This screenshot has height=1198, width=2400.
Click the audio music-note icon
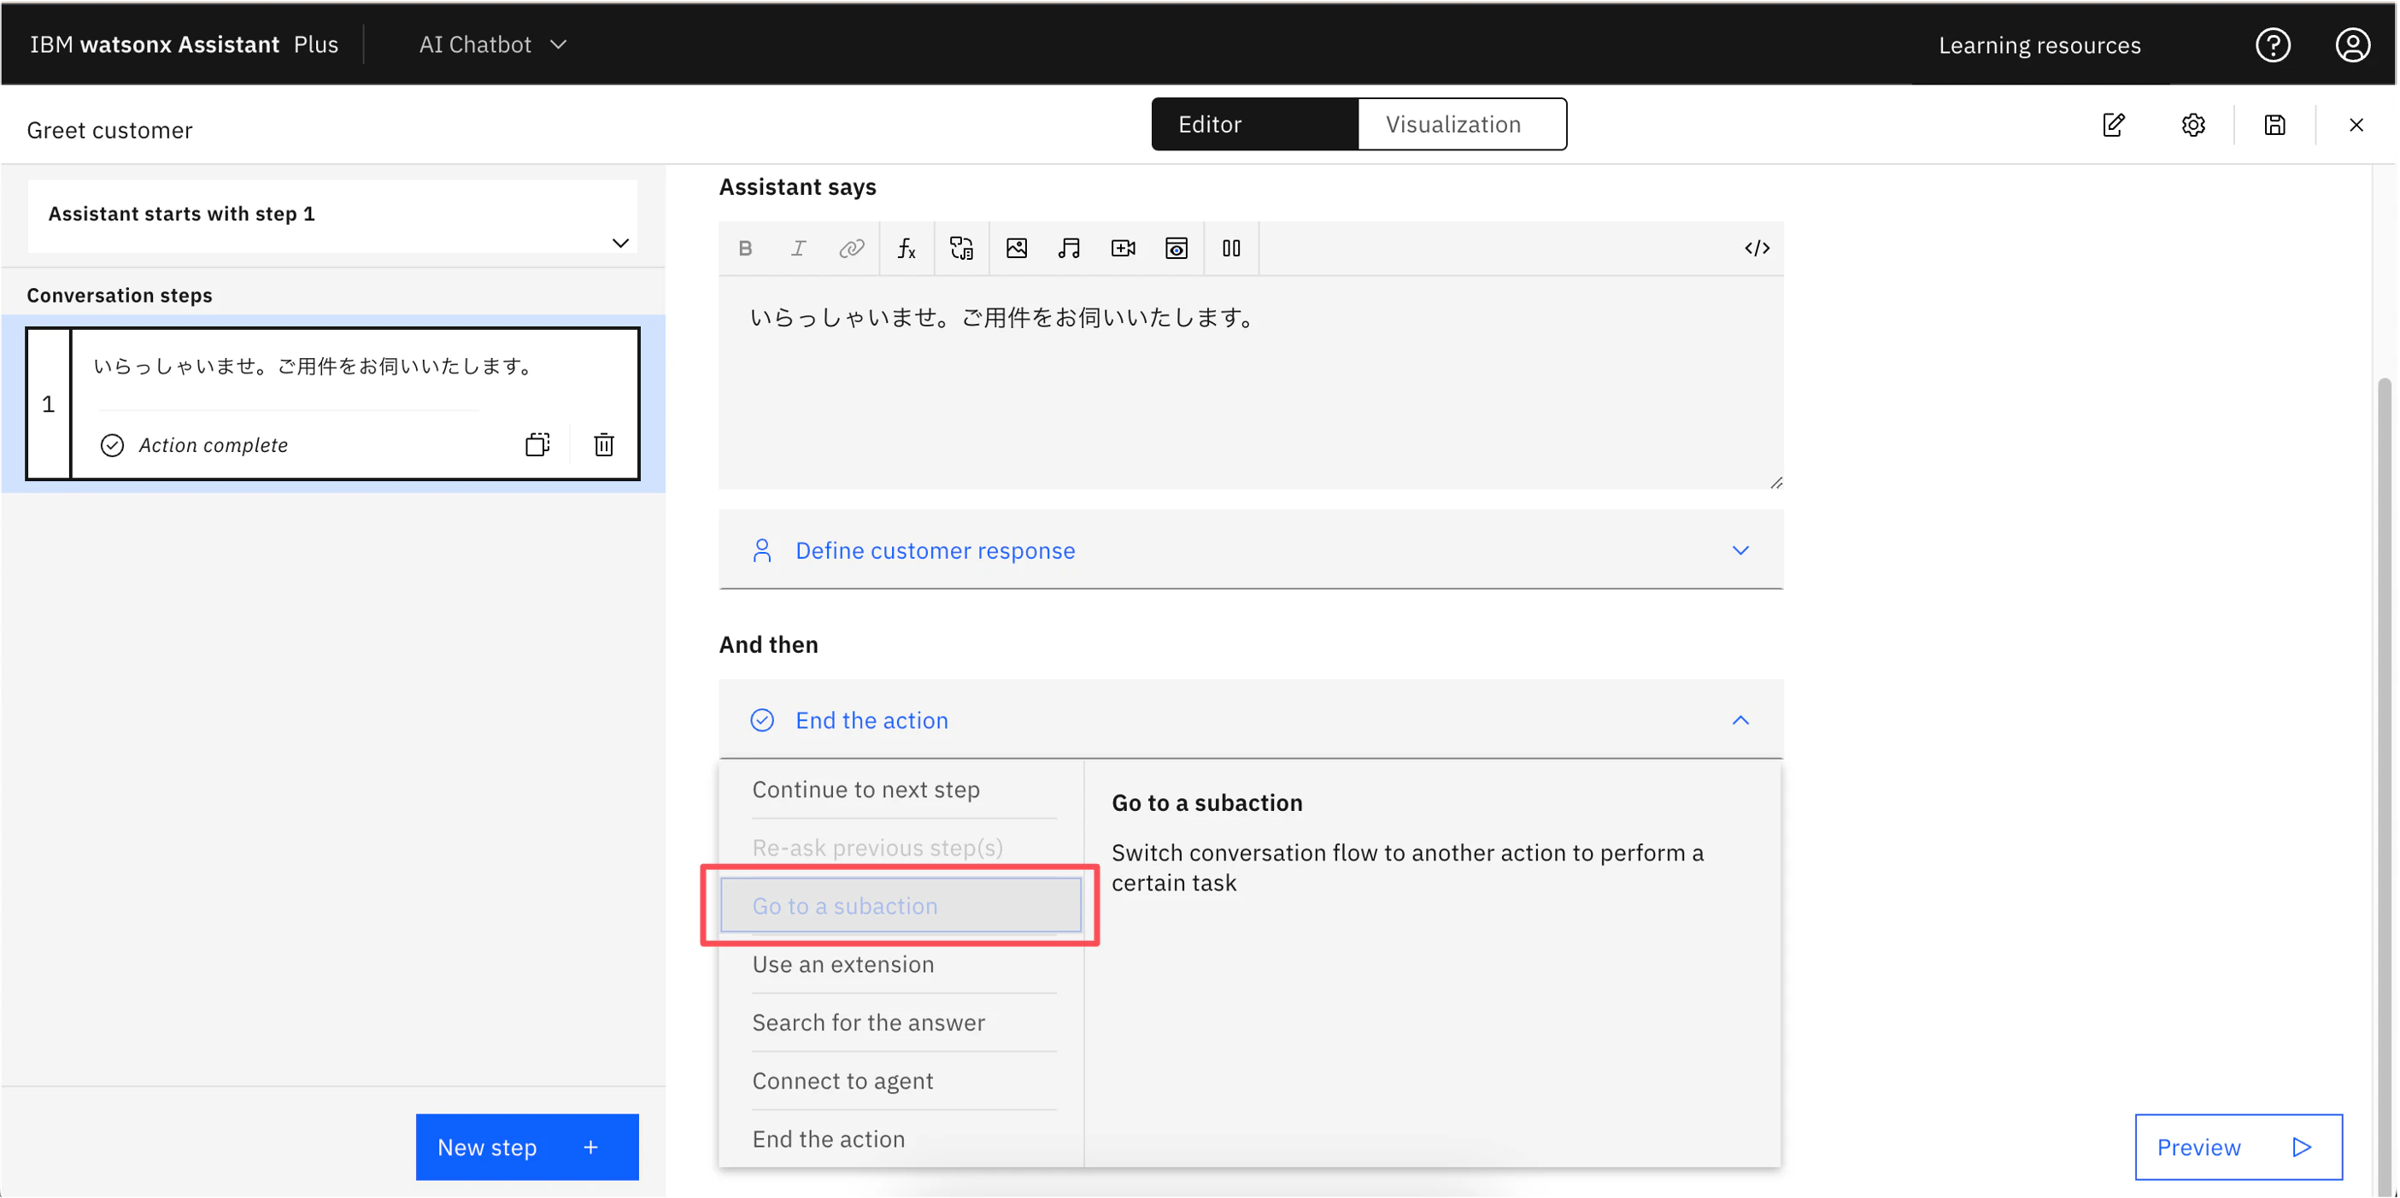(x=1069, y=248)
